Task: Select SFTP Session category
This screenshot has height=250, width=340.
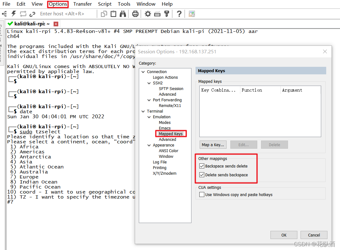Action: [x=171, y=89]
